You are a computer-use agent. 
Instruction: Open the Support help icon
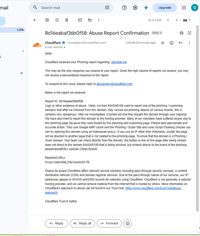tap(124, 8)
